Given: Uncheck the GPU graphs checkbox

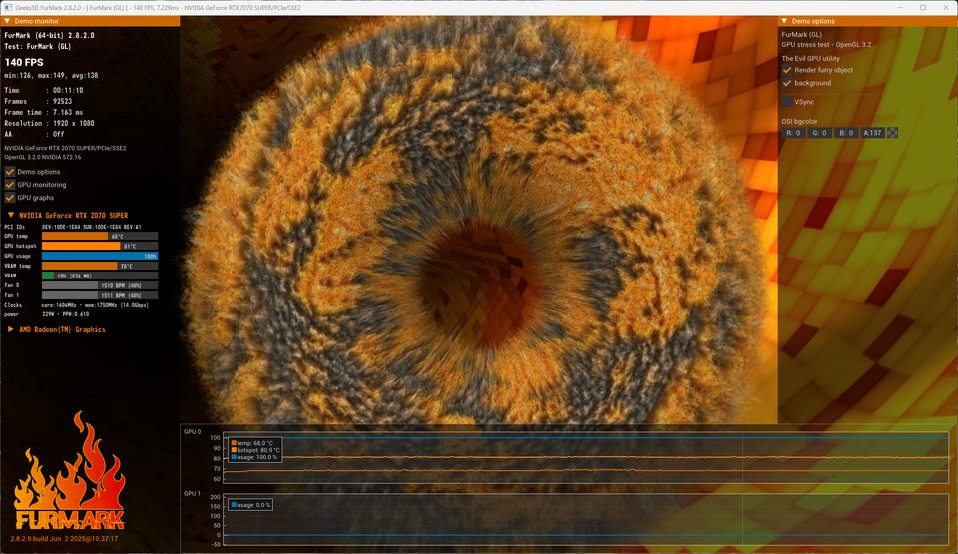Looking at the screenshot, I should point(9,197).
